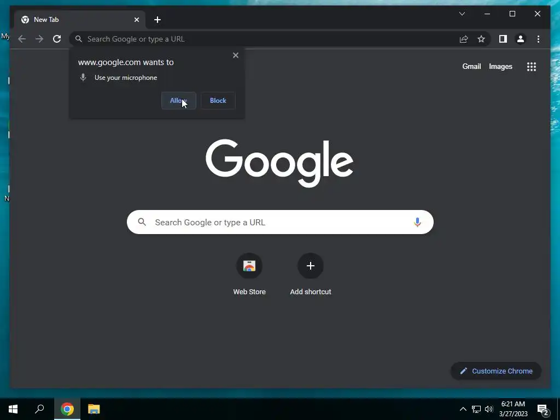Open the network status tray icon
The height and width of the screenshot is (420, 560).
tap(476, 409)
